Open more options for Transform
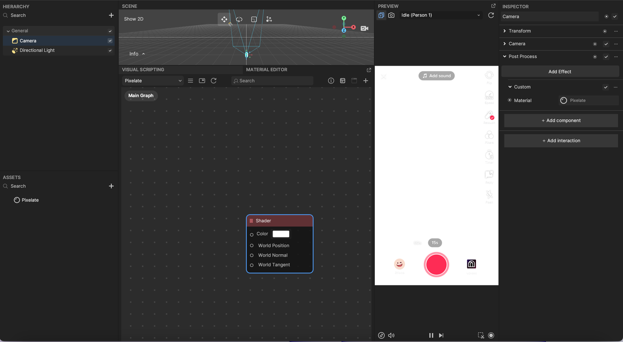 pos(615,31)
